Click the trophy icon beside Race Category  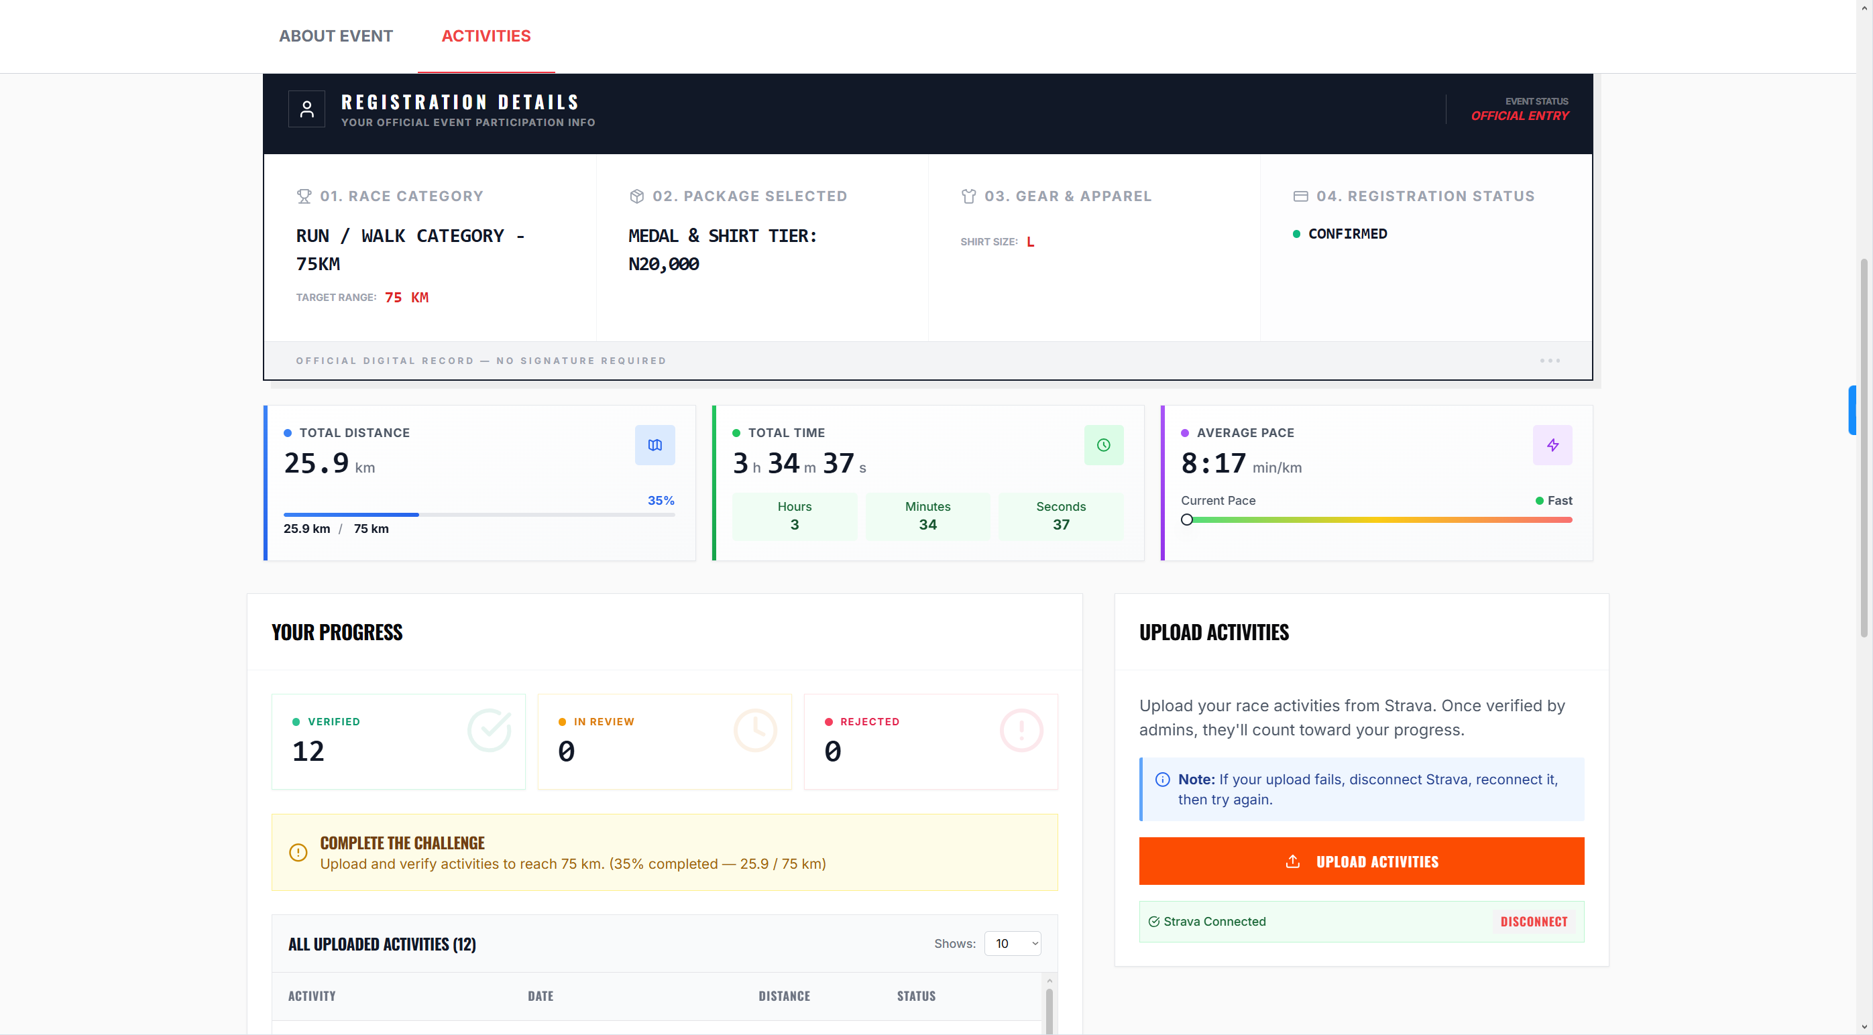click(x=304, y=196)
